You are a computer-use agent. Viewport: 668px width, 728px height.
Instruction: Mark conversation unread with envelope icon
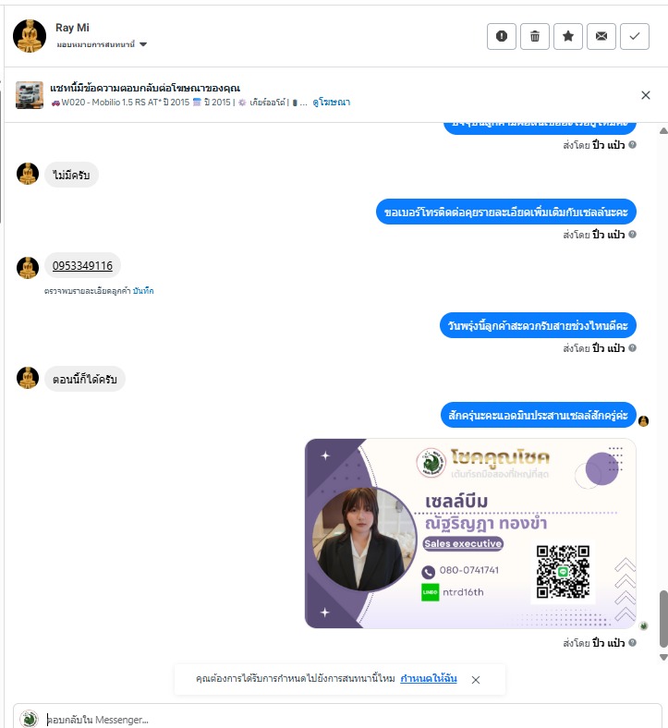coord(601,36)
